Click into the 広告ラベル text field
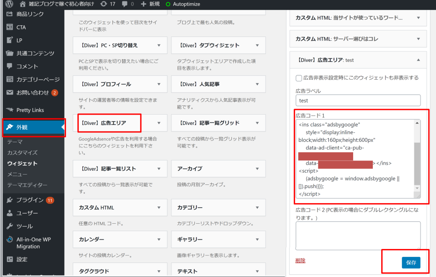Image resolution: width=436 pixels, height=277 pixels. pos(358,100)
